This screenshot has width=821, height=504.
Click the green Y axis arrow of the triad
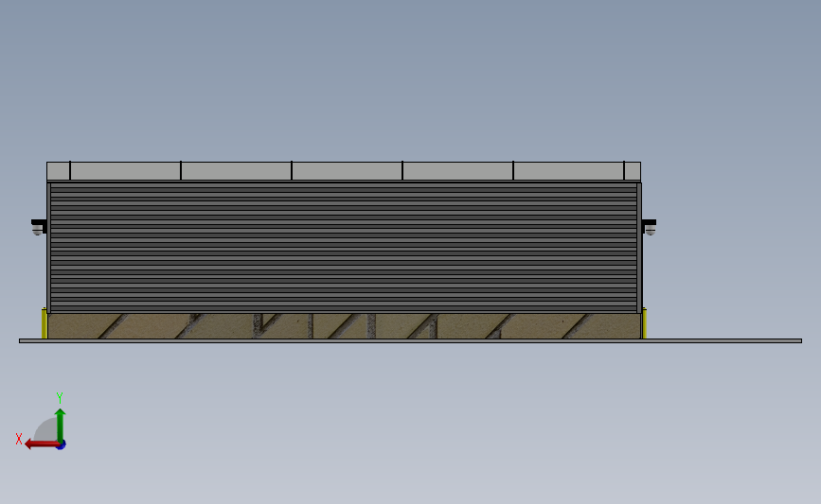(x=61, y=425)
